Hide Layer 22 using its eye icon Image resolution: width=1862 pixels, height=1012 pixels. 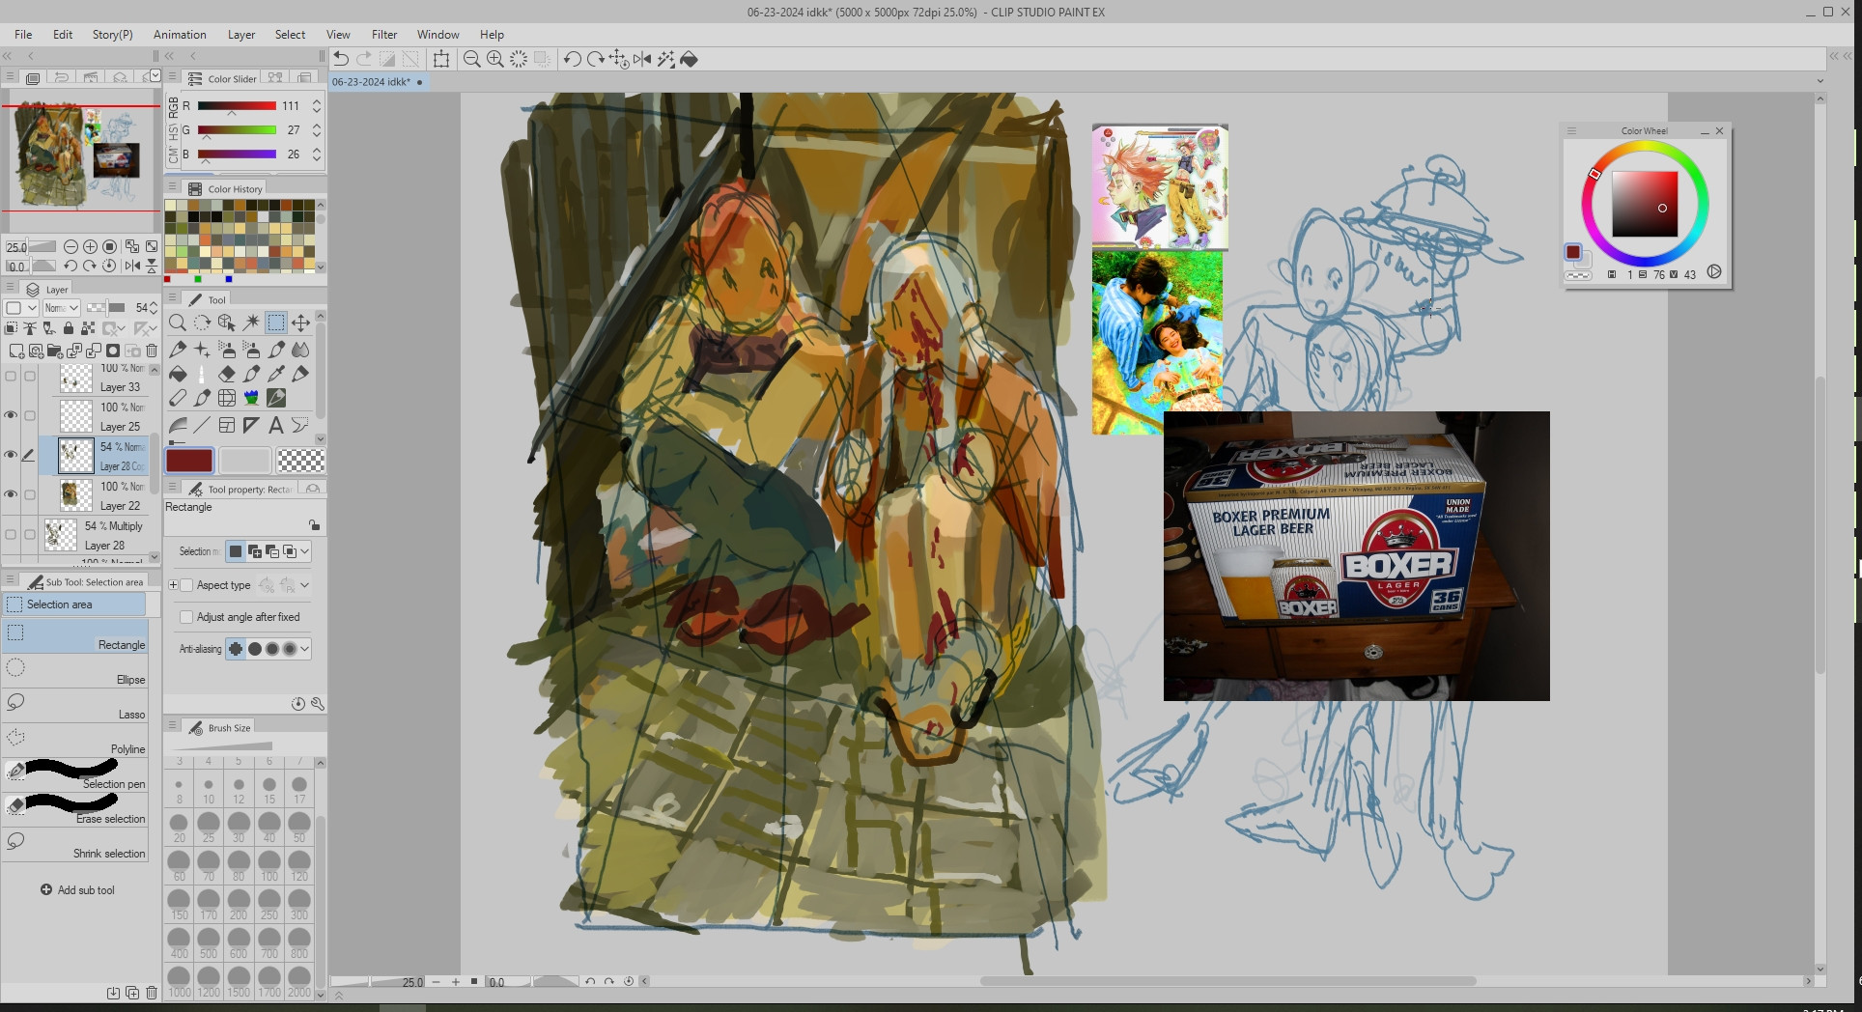pos(11,494)
